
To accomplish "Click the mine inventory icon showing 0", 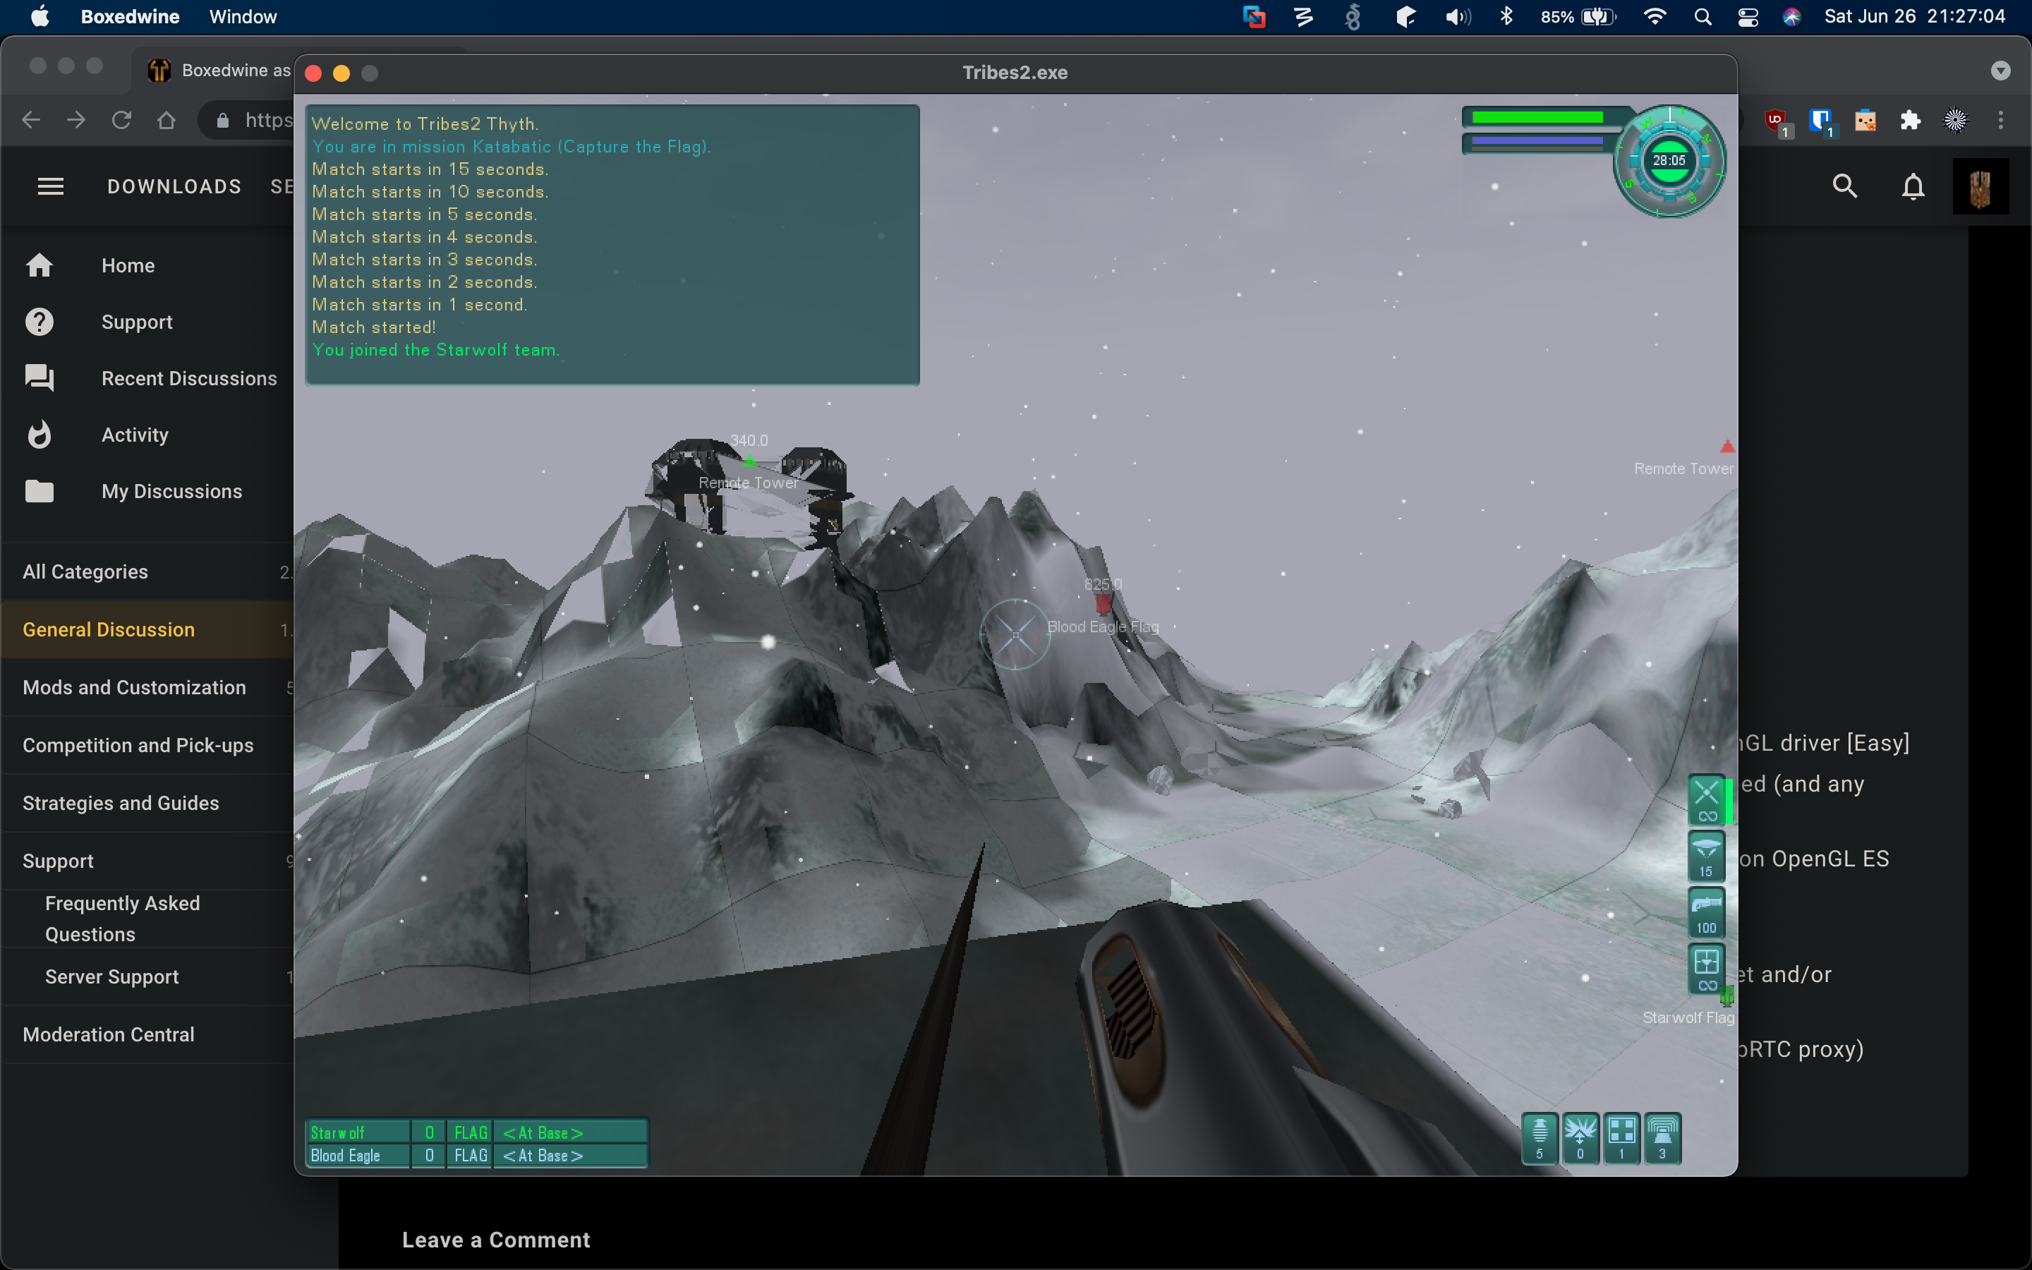I will click(x=1580, y=1138).
